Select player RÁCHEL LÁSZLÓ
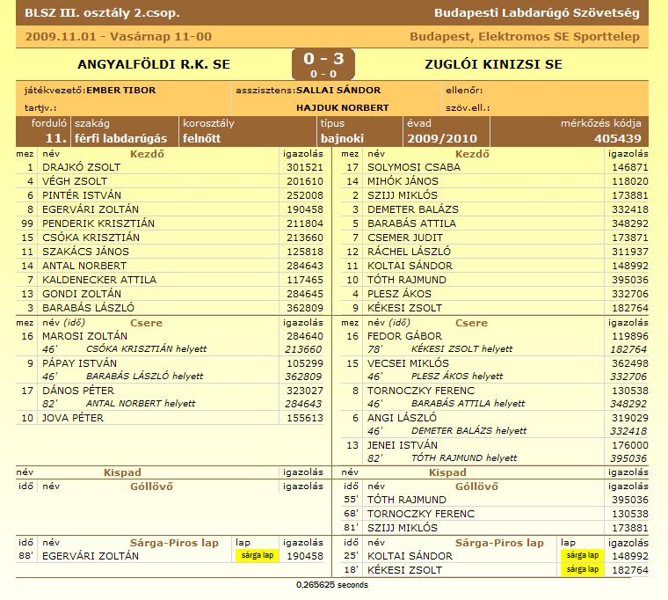The width and height of the screenshot is (668, 600). coord(409,252)
